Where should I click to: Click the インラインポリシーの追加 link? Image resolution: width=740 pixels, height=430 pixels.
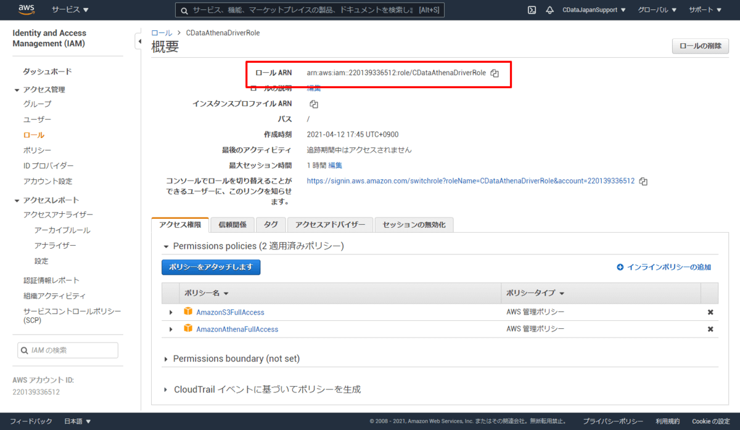coord(669,267)
